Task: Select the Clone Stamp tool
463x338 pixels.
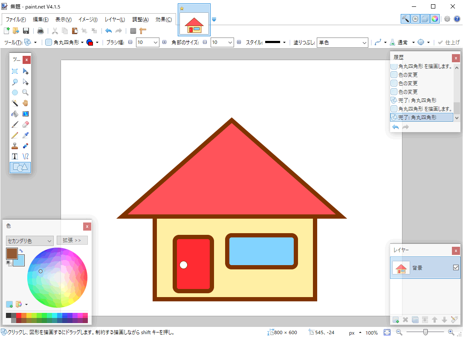Action: [14, 146]
